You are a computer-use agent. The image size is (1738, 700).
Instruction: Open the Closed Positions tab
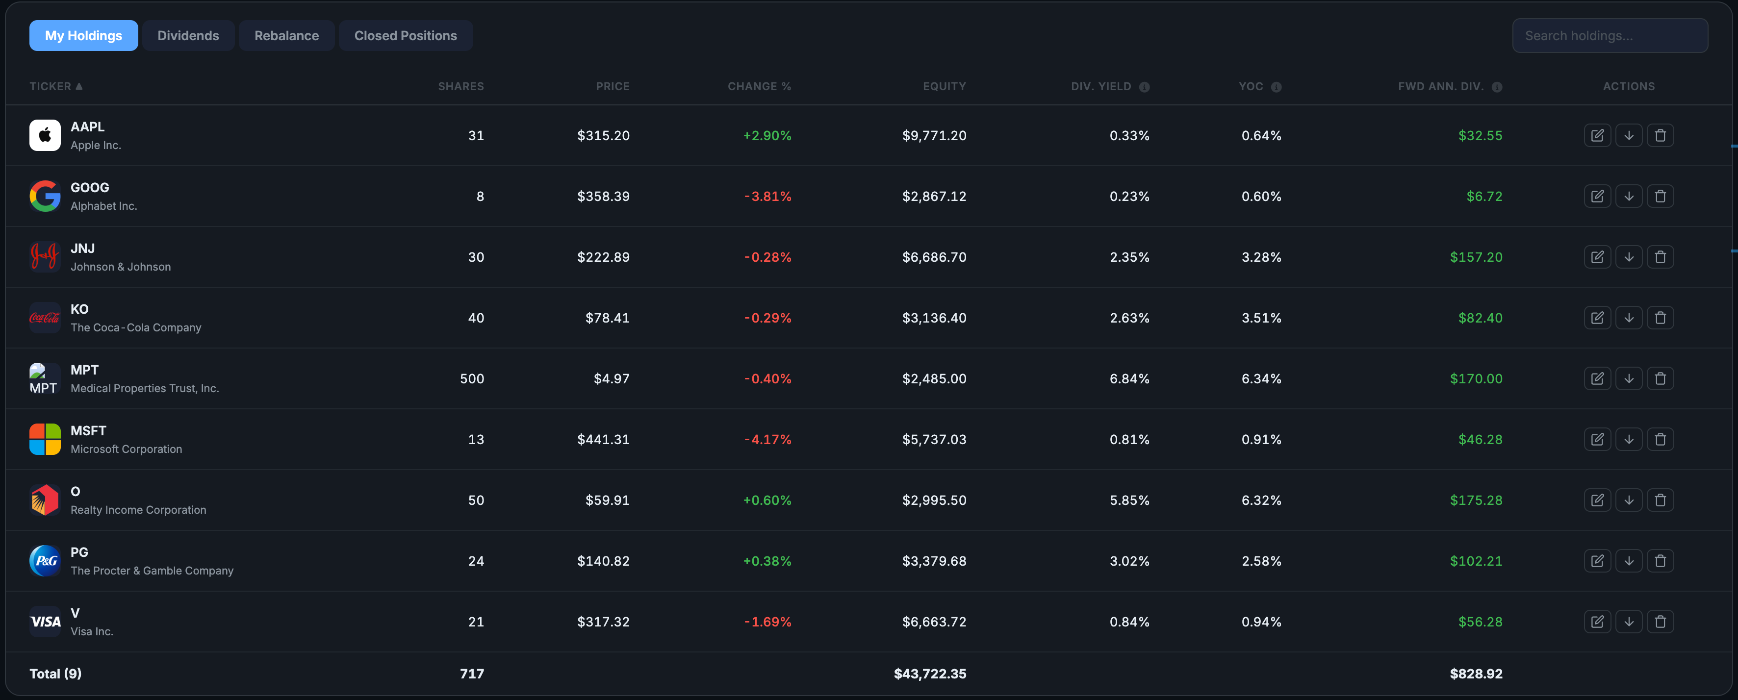click(x=406, y=36)
